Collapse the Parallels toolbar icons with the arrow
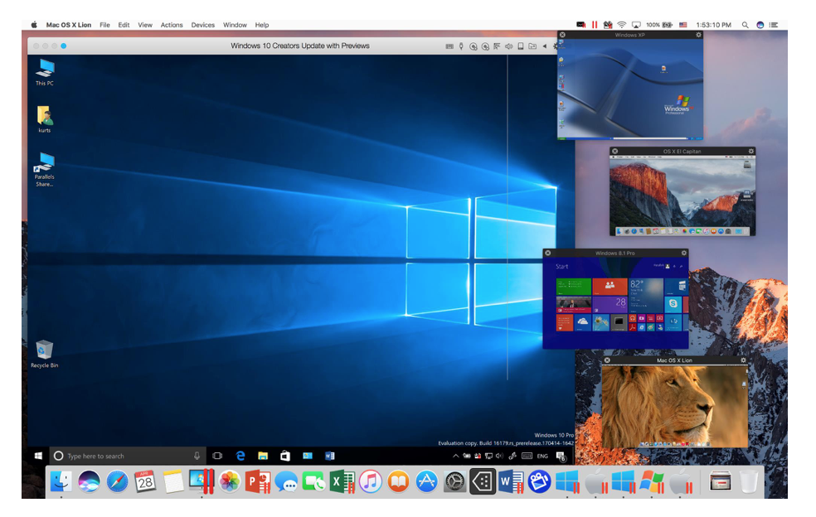This screenshot has width=816, height=517. tap(544, 46)
